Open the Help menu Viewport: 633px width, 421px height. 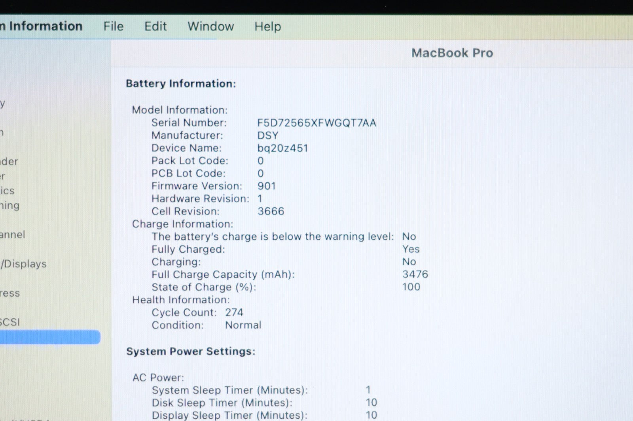[x=267, y=26]
